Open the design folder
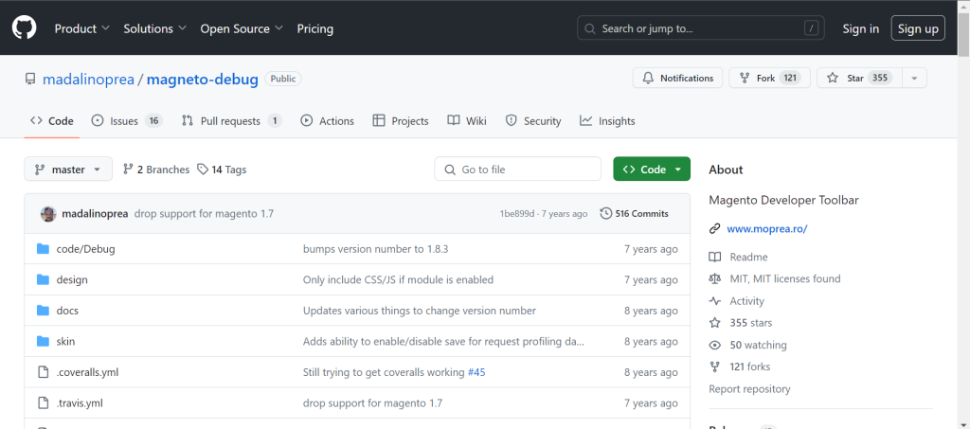 [72, 280]
